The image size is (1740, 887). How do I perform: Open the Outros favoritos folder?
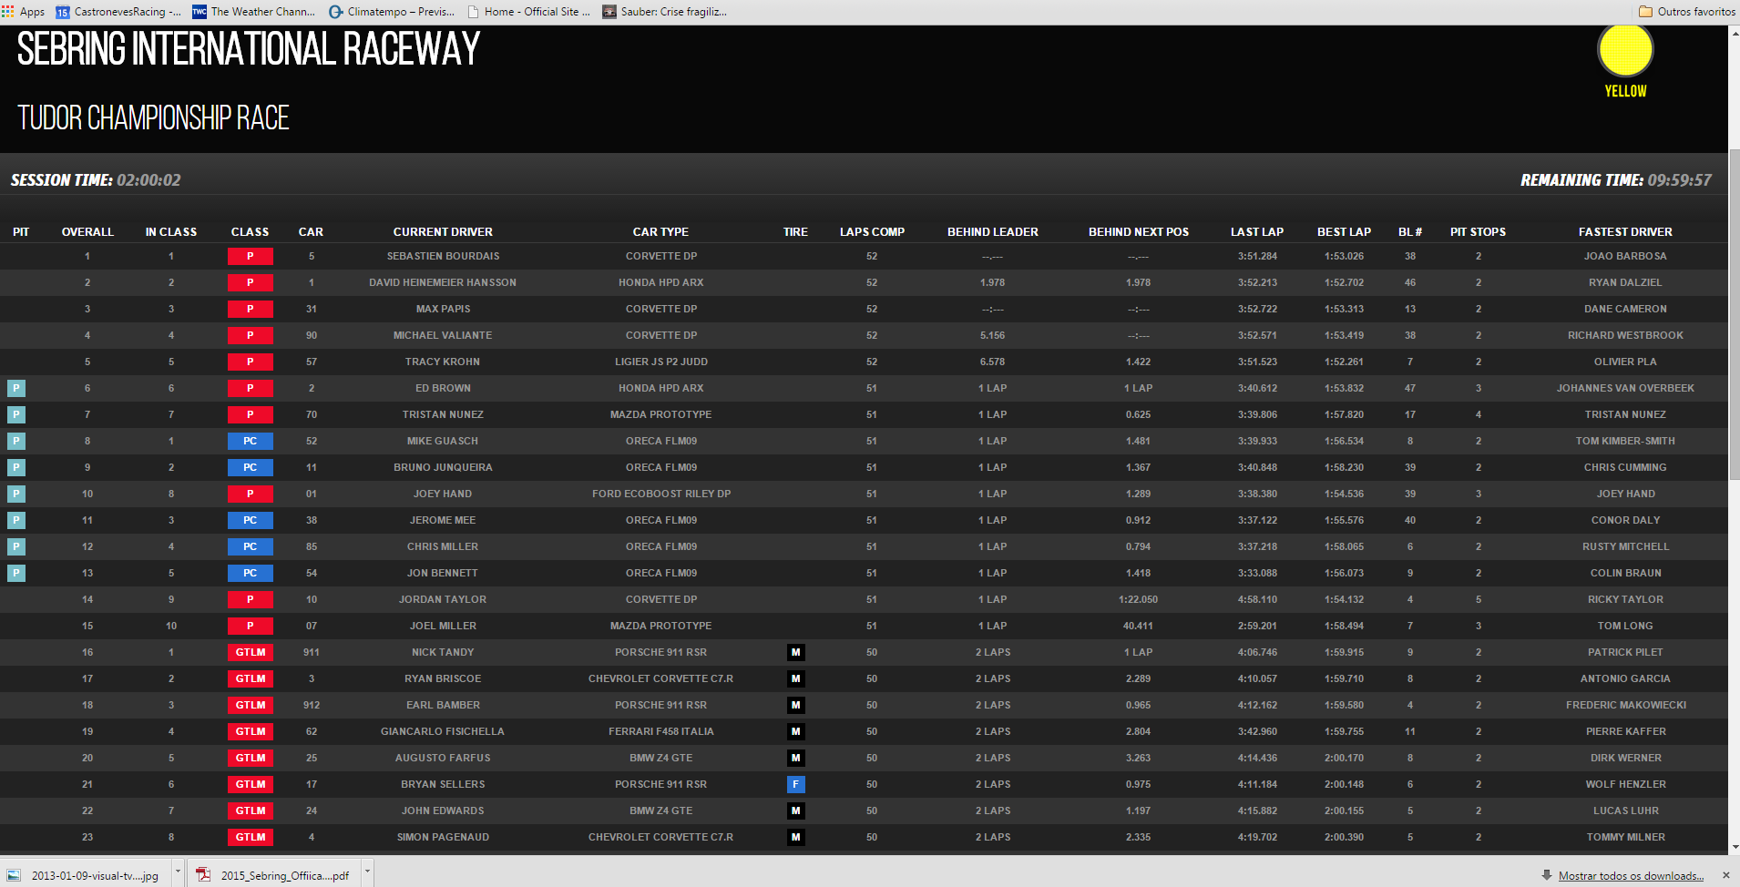click(x=1686, y=12)
